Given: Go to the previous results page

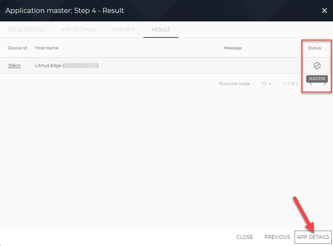Looking at the screenshot, I should point(311,84).
